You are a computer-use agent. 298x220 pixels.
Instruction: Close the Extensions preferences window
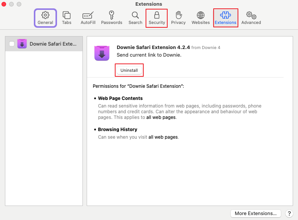pos(4,4)
